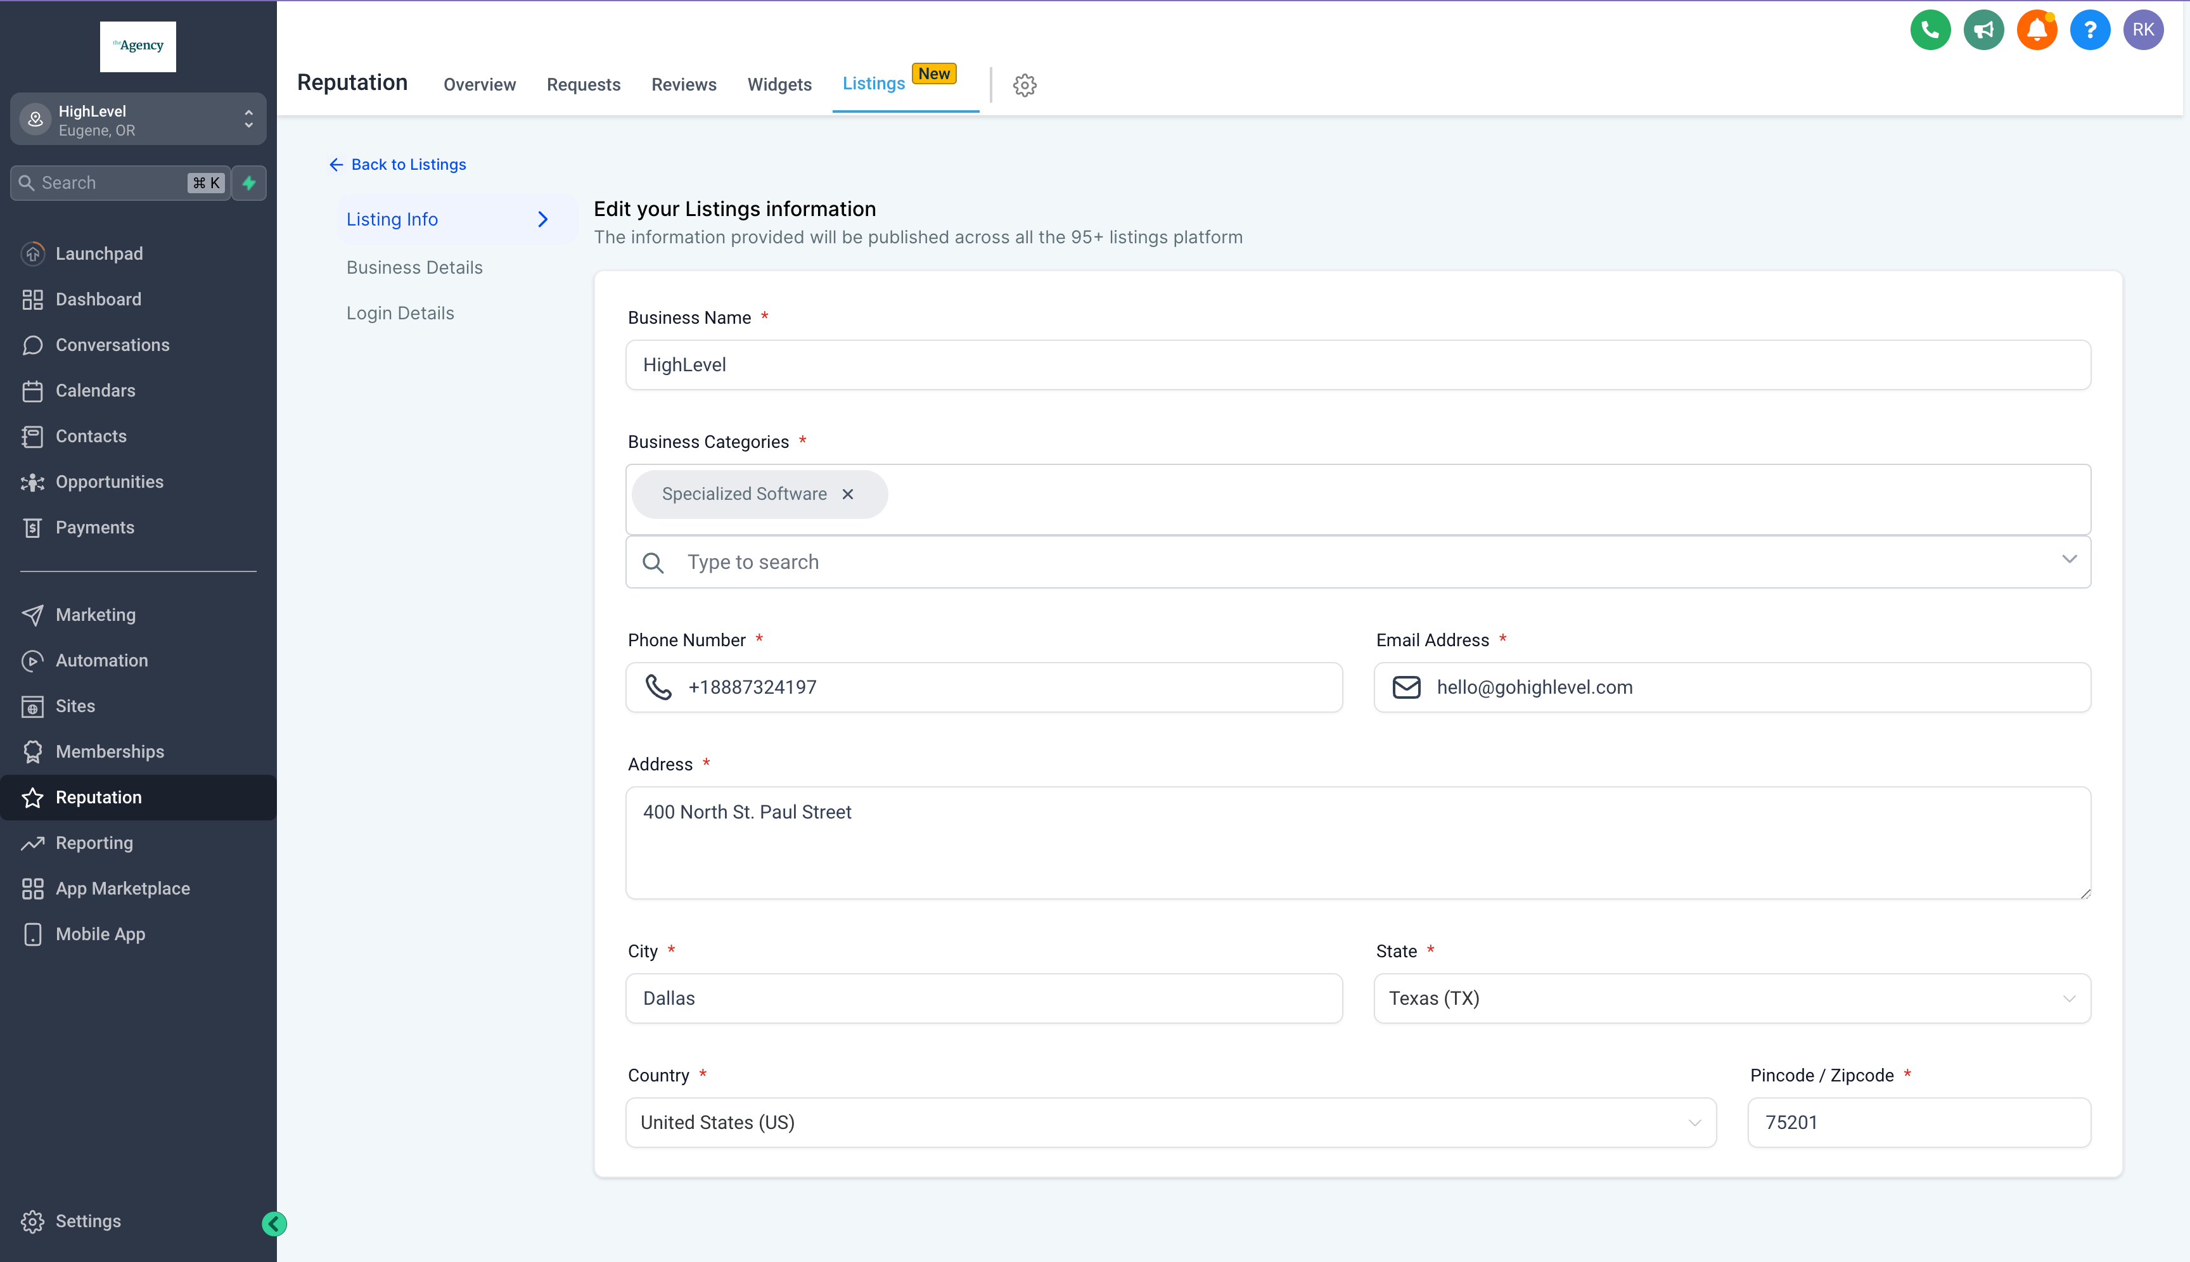
Task: Open Automation in the sidebar
Action: point(138,661)
